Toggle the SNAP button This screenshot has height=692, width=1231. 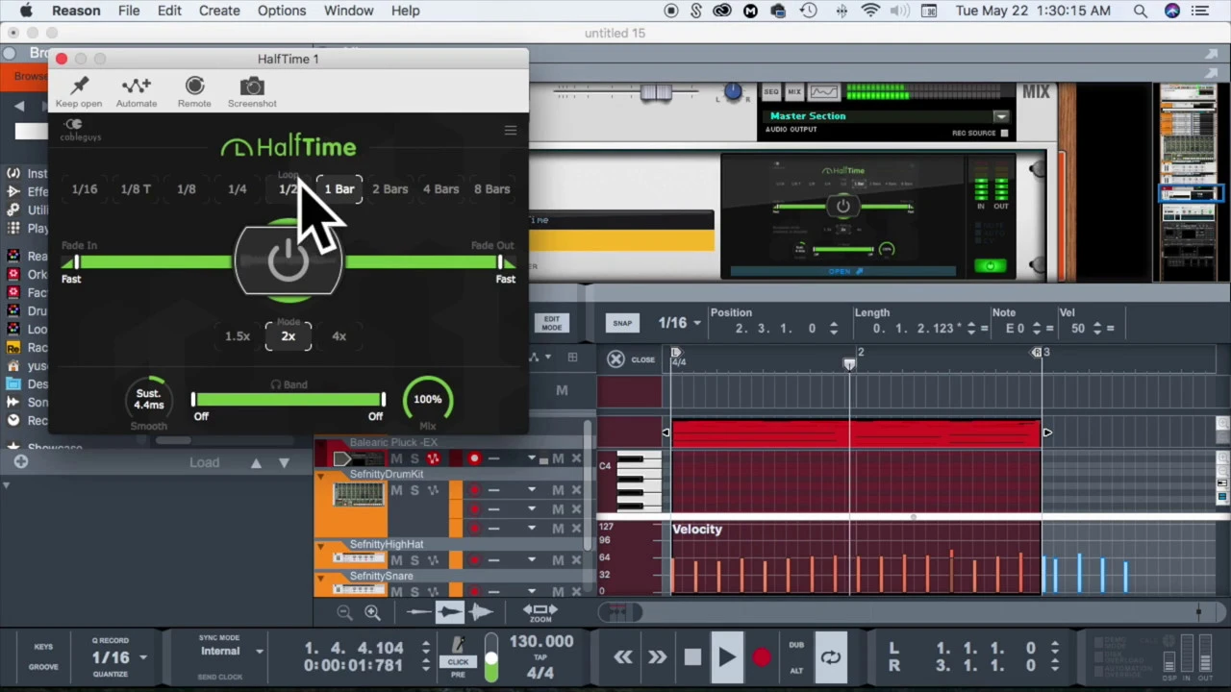[622, 323]
